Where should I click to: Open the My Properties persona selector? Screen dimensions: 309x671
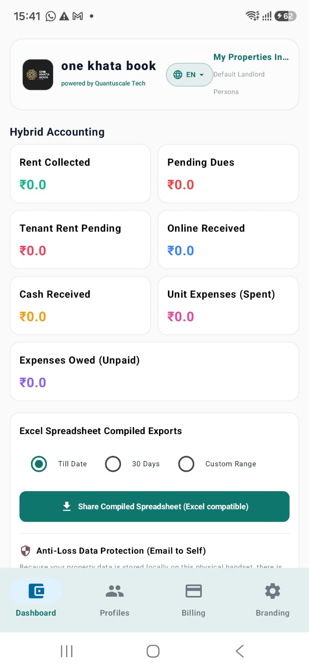pos(251,74)
